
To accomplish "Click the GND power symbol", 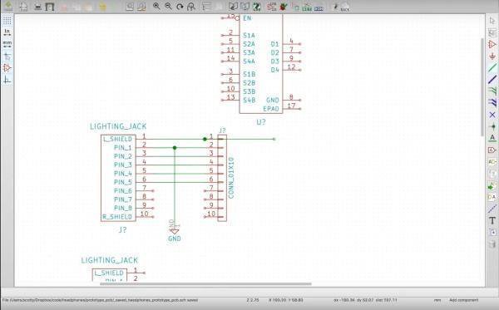I will (174, 230).
